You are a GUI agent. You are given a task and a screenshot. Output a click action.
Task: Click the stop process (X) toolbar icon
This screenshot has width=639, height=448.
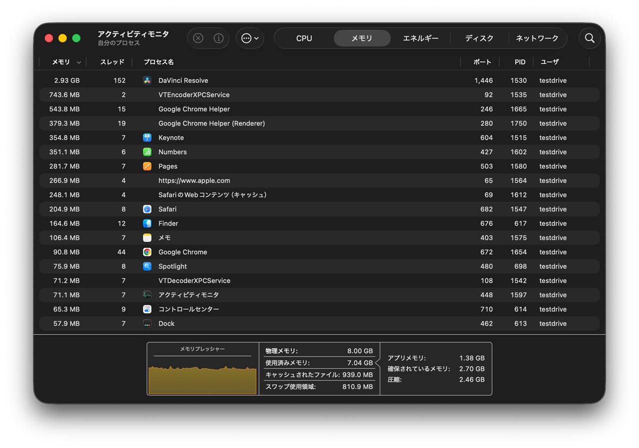pos(198,38)
